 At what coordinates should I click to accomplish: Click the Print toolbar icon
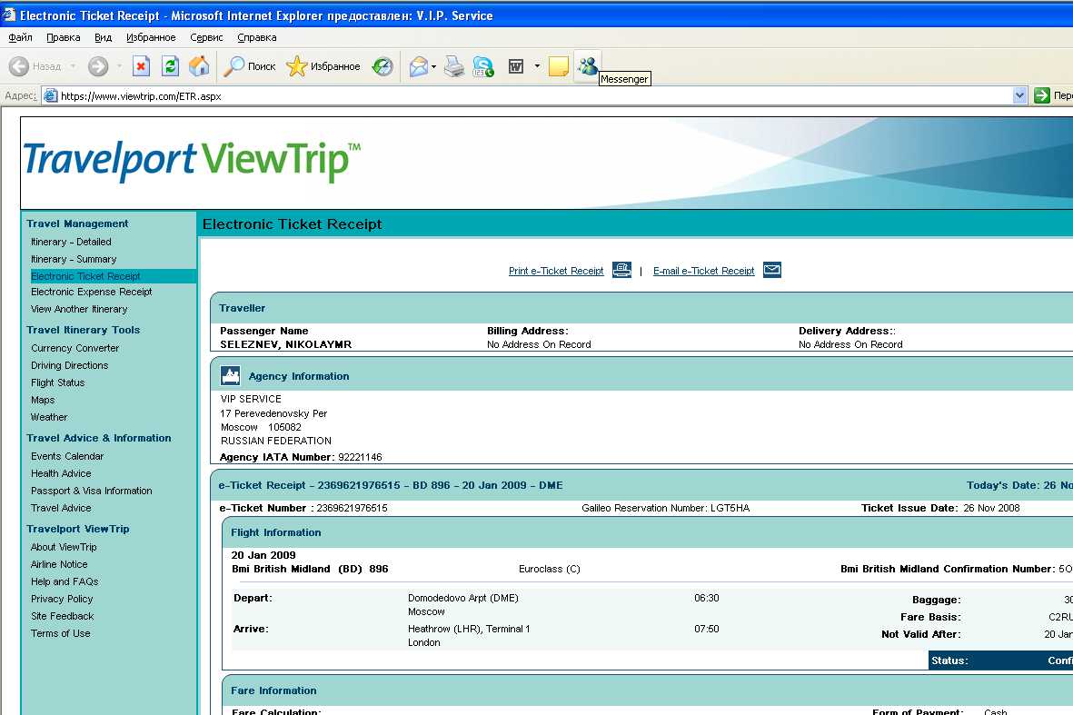[x=454, y=66]
